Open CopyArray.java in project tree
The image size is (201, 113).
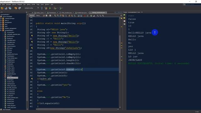[11, 46]
